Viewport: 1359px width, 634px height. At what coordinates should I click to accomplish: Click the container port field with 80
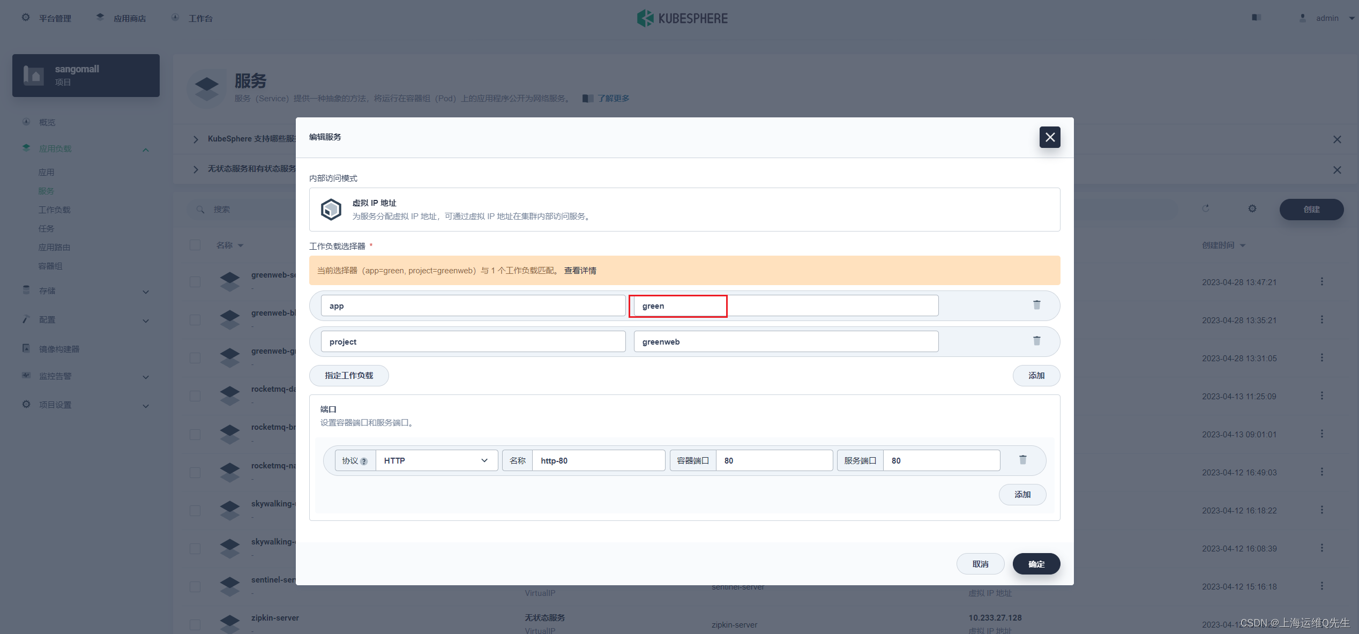(x=774, y=460)
